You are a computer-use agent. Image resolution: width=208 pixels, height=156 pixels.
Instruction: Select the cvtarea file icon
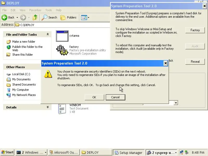point(62,36)
